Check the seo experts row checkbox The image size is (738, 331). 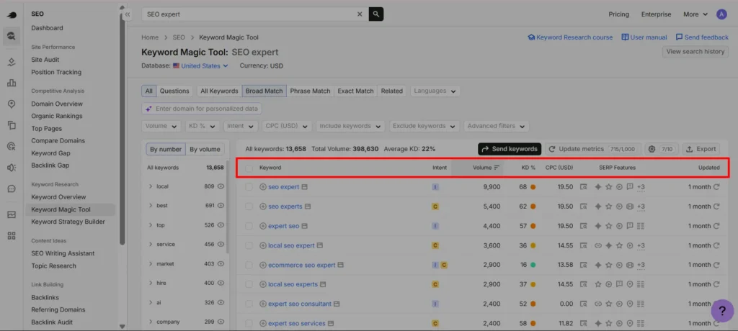[249, 207]
